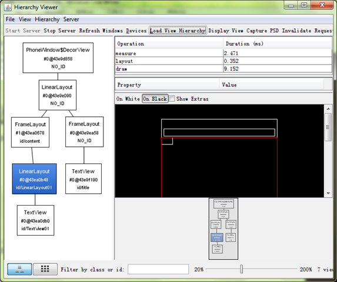Click the Value column header
This screenshot has width=337, height=282.
pos(271,85)
